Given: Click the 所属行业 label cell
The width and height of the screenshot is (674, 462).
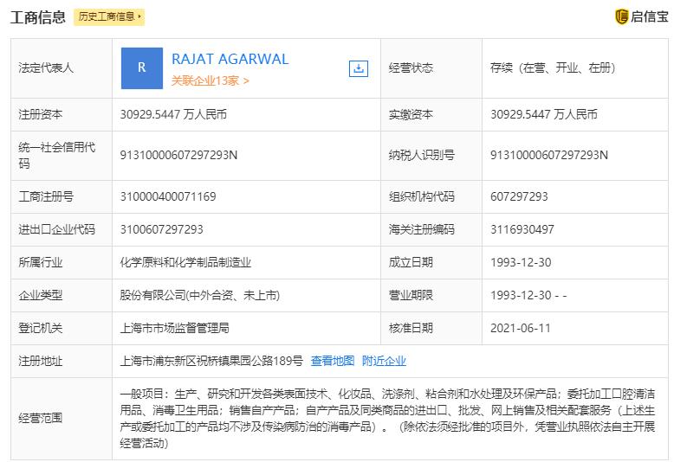Looking at the screenshot, I should (62, 262).
